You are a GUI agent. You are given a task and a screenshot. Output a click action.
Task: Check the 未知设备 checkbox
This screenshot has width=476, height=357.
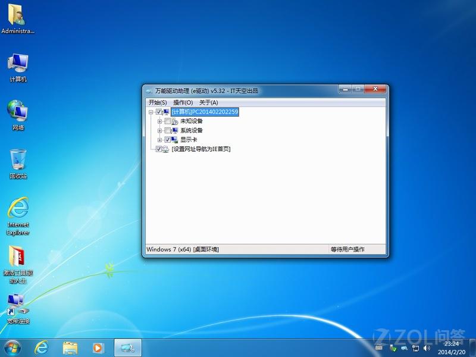click(x=167, y=121)
